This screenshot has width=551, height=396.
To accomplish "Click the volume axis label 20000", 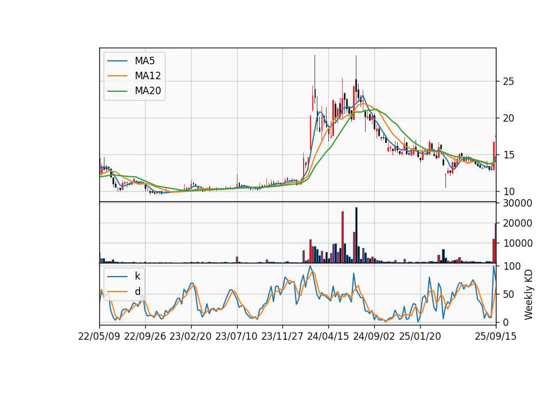I will point(518,223).
